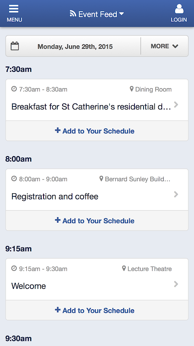
Task: Open the Welcome event chevron arrow
Action: (x=176, y=284)
